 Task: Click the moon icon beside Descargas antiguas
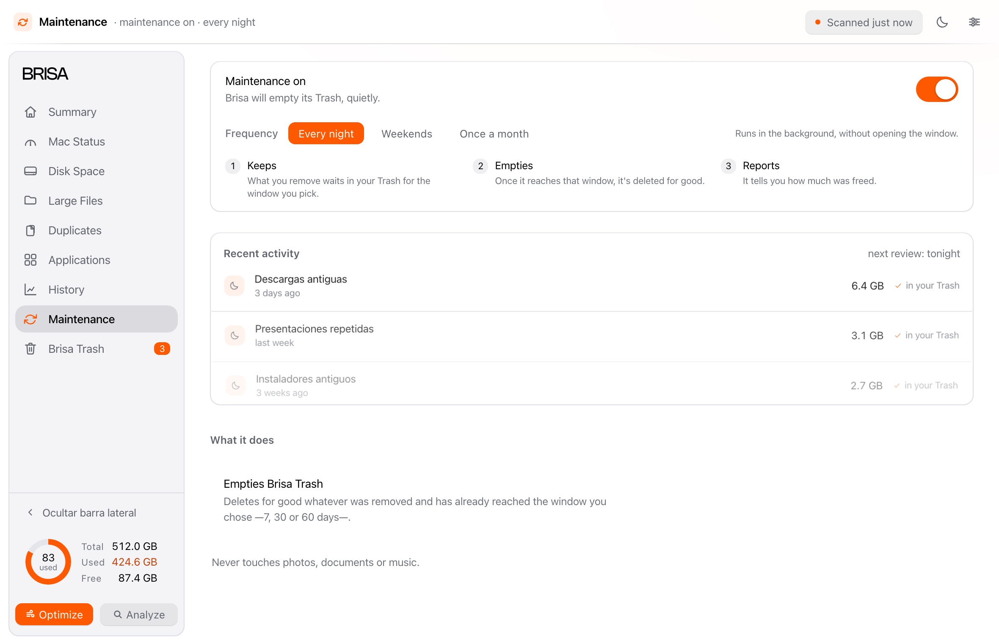pyautogui.click(x=234, y=286)
